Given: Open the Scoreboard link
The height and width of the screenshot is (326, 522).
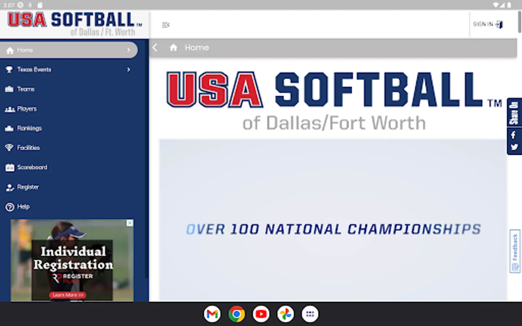Looking at the screenshot, I should point(69,167).
